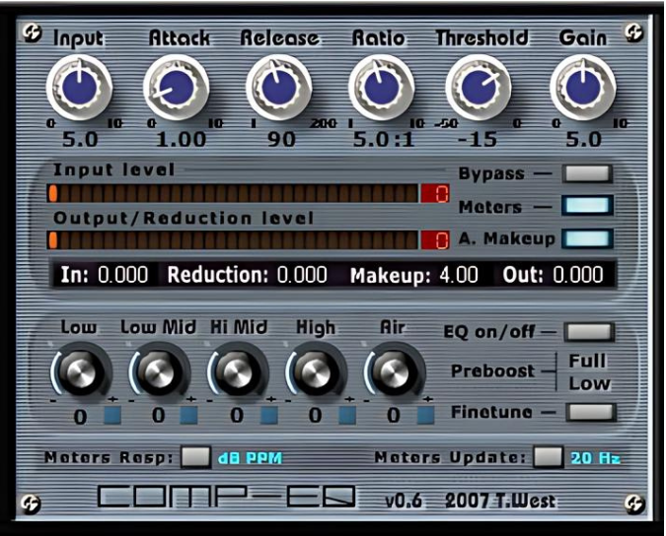666x536 pixels.
Task: Click the Ratio value 5.0:1 readout
Action: click(x=384, y=140)
